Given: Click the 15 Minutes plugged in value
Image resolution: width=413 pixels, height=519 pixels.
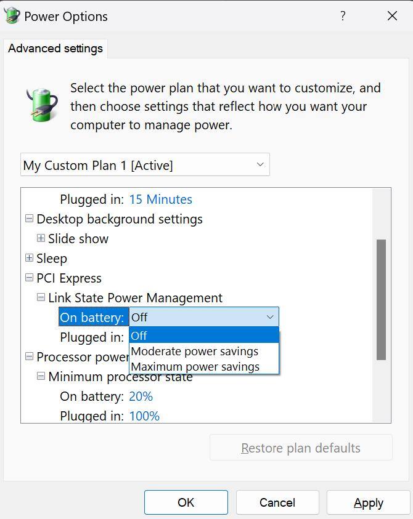Looking at the screenshot, I should tap(160, 199).
